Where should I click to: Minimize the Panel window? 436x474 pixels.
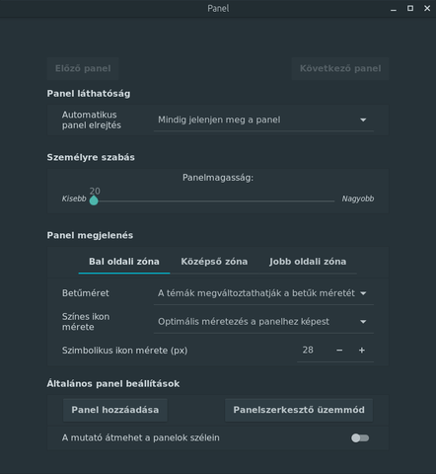click(x=394, y=9)
